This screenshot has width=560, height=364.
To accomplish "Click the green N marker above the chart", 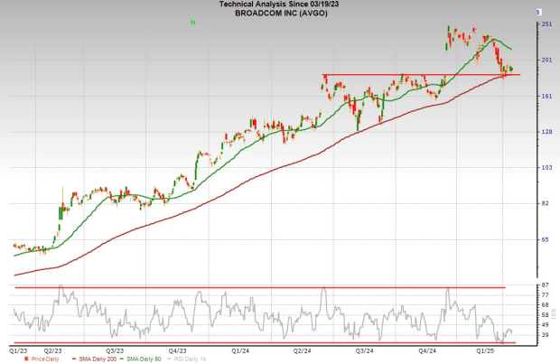I will click(193, 19).
